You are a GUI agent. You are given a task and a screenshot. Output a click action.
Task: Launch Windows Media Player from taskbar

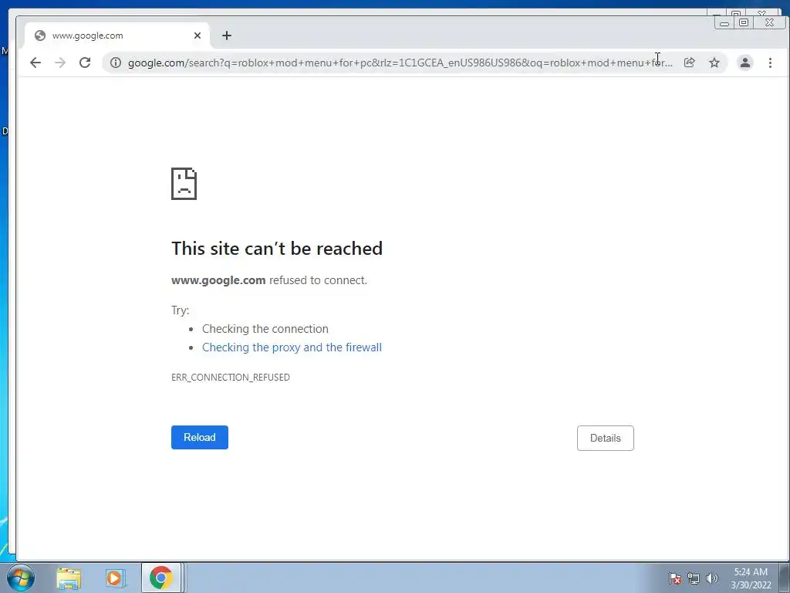114,578
